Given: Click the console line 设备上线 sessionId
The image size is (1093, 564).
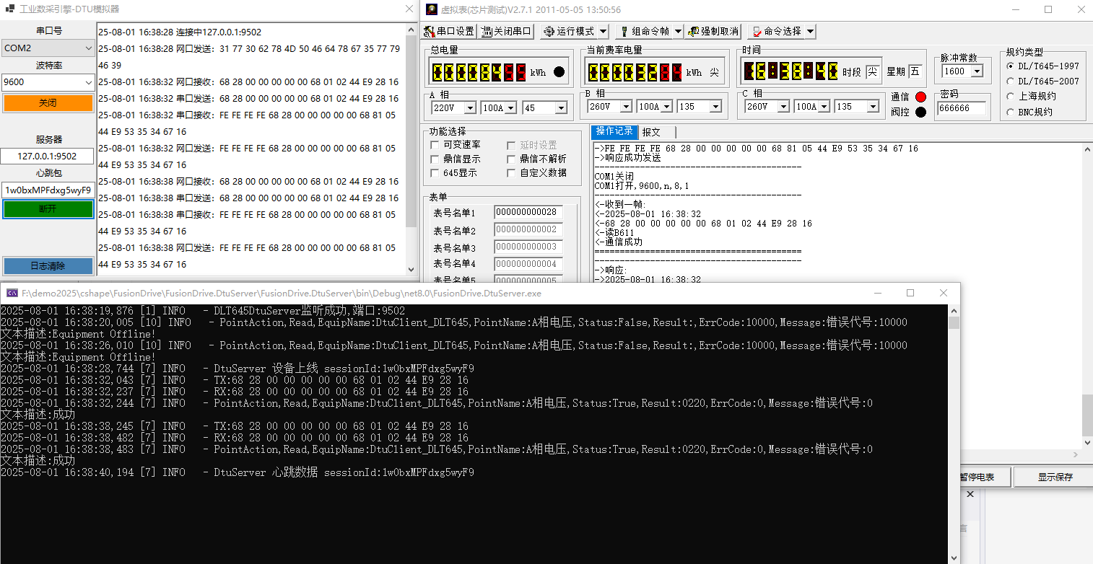Looking at the screenshot, I should click(238, 369).
